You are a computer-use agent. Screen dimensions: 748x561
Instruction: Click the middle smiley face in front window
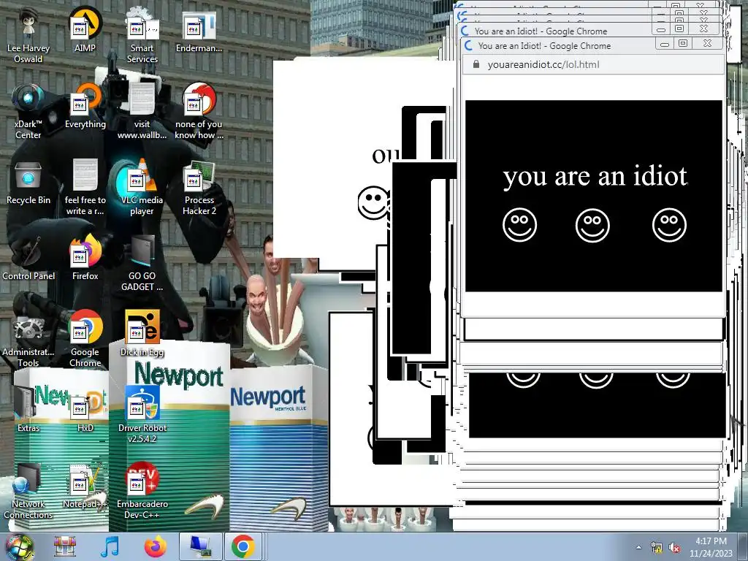click(592, 225)
